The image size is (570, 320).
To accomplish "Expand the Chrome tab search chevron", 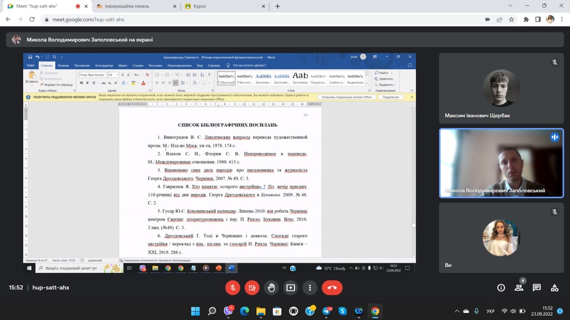I will pos(510,6).
